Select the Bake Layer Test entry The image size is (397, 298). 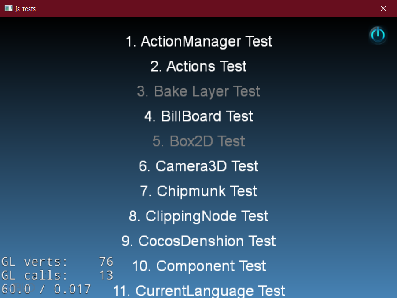pos(198,91)
